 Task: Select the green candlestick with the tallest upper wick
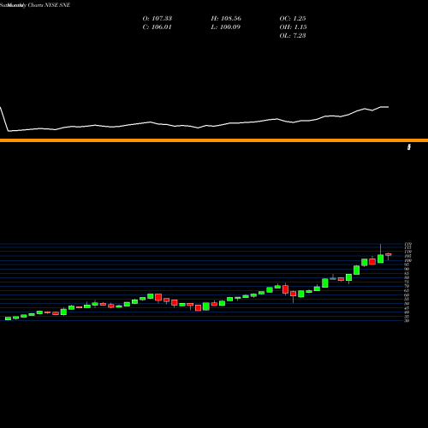coord(380,259)
